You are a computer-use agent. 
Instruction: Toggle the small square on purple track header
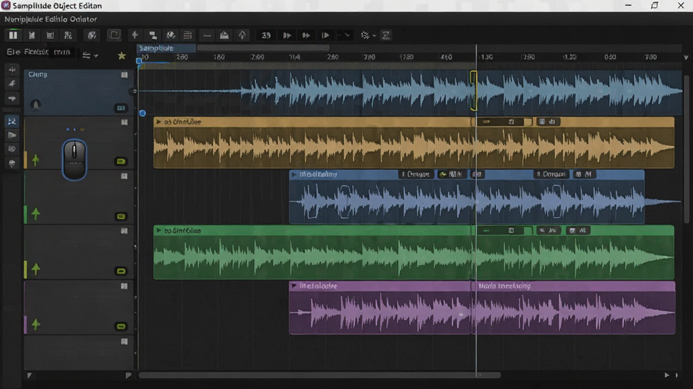tap(125, 286)
